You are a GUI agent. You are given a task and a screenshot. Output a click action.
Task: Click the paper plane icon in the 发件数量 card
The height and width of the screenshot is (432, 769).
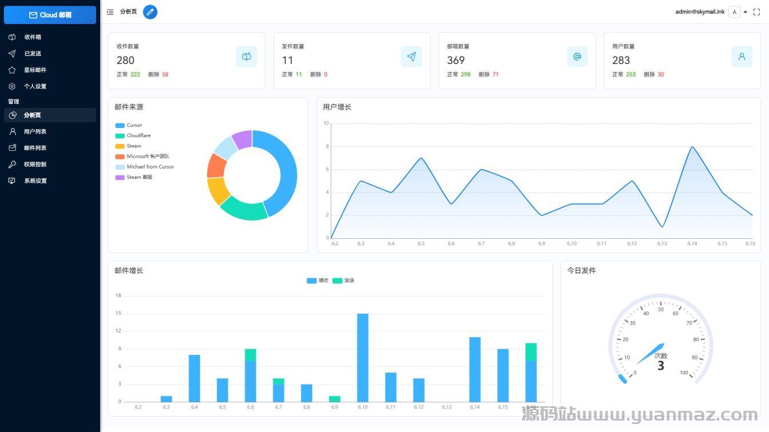pos(411,57)
